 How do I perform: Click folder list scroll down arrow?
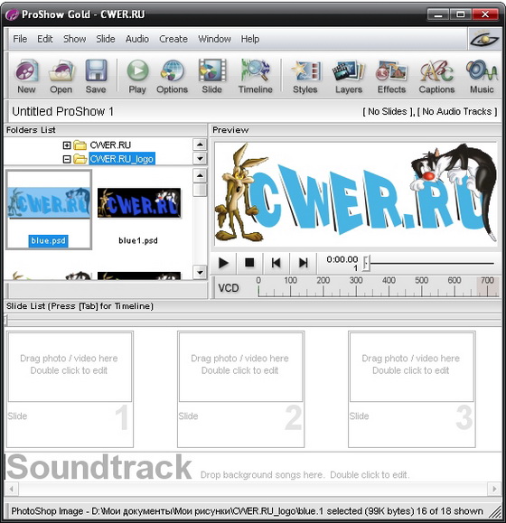click(200, 158)
